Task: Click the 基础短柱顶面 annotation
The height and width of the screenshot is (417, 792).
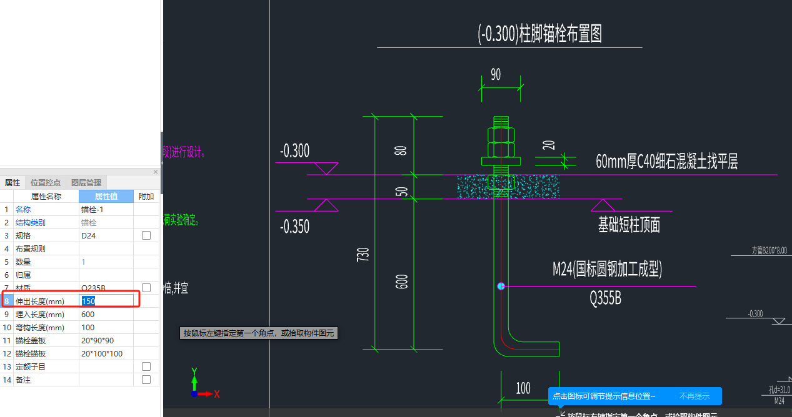Action: click(629, 225)
